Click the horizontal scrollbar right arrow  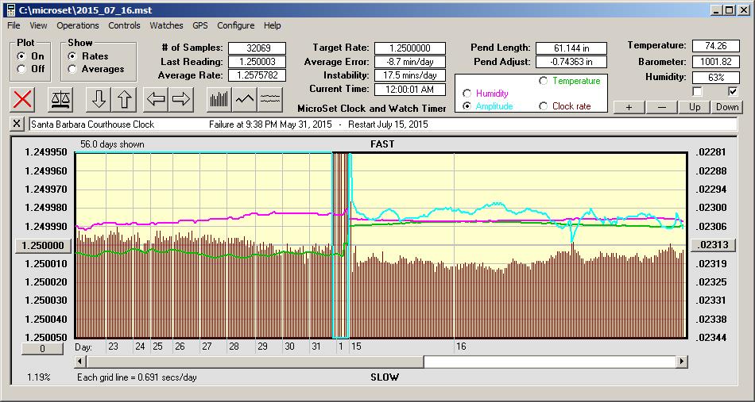click(x=681, y=362)
